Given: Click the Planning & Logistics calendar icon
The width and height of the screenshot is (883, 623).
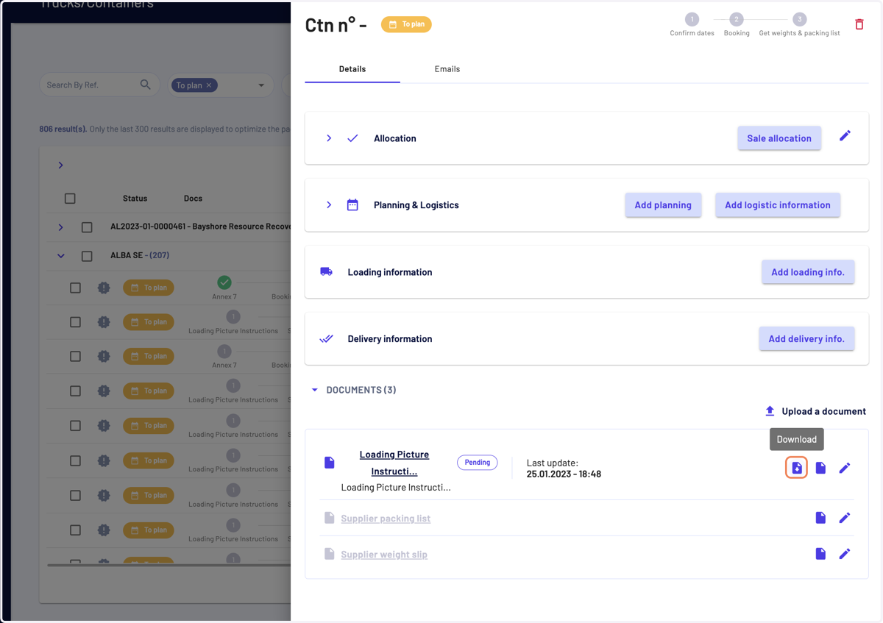Looking at the screenshot, I should pyautogui.click(x=352, y=205).
